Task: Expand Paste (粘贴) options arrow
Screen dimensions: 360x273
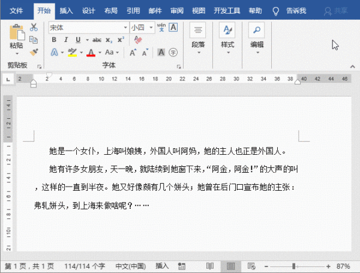Action: tap(17, 54)
